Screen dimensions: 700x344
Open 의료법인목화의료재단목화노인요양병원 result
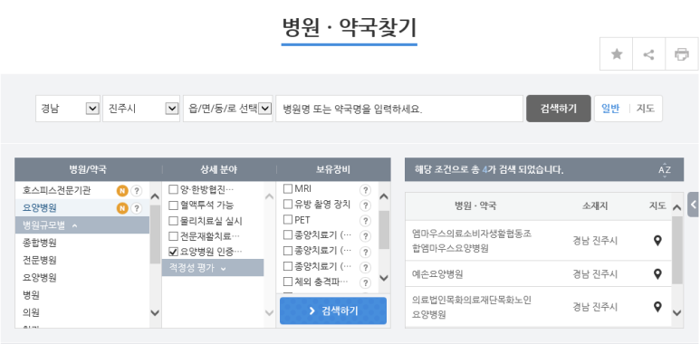click(x=472, y=307)
